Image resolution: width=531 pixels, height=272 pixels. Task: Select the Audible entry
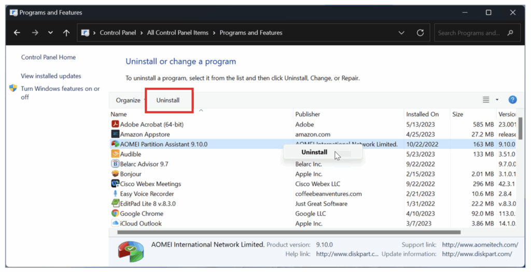(x=130, y=154)
